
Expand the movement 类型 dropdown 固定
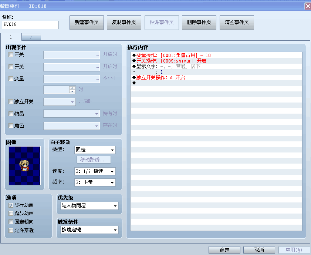[x=95, y=150]
